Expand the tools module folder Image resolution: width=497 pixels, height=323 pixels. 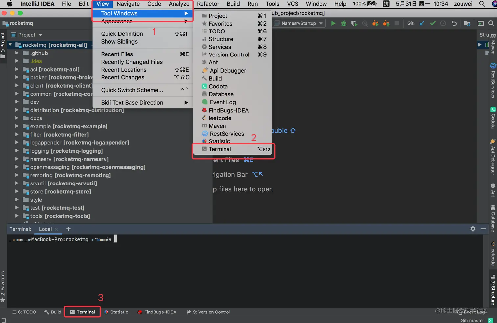point(17,216)
